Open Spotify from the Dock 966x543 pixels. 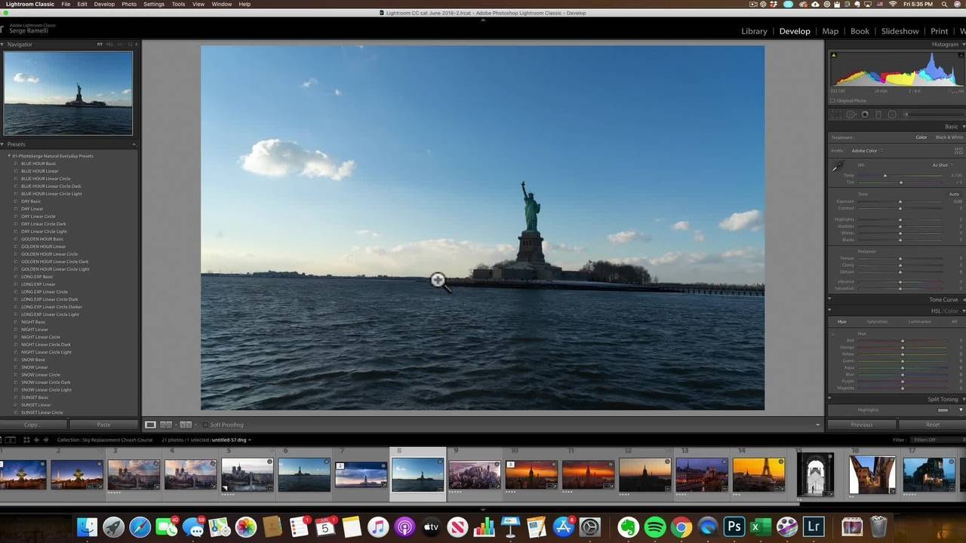pyautogui.click(x=654, y=526)
